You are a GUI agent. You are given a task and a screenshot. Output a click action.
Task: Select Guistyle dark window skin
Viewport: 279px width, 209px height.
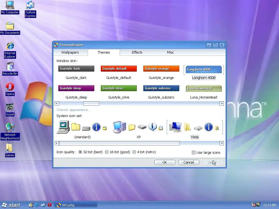[76, 69]
